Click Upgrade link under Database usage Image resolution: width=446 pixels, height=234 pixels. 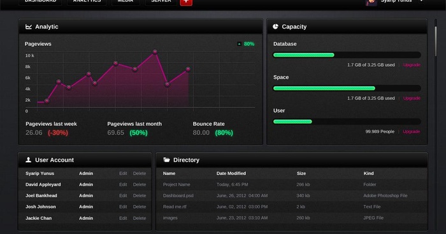pos(412,65)
